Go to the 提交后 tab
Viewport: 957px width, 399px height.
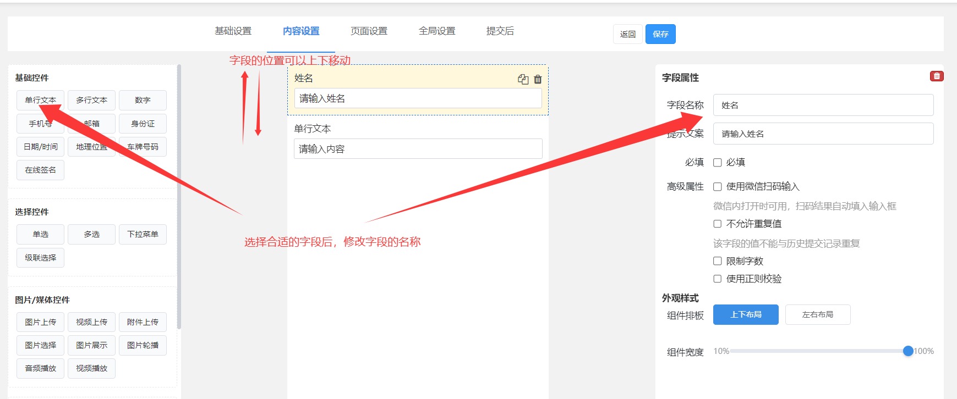pos(500,31)
